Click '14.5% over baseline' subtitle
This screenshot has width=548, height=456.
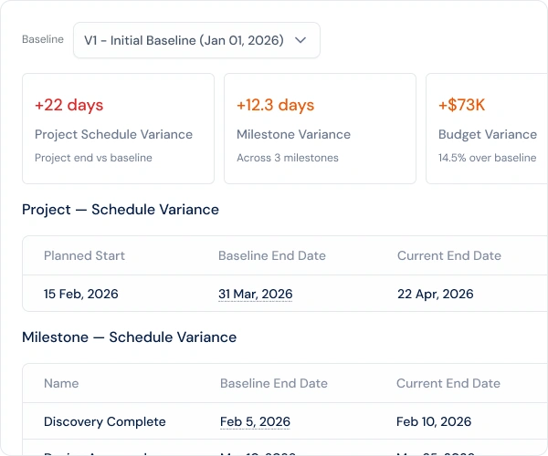[x=487, y=158]
